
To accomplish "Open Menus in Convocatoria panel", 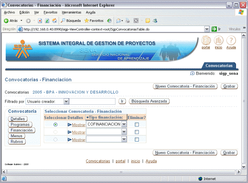I will point(16,136).
